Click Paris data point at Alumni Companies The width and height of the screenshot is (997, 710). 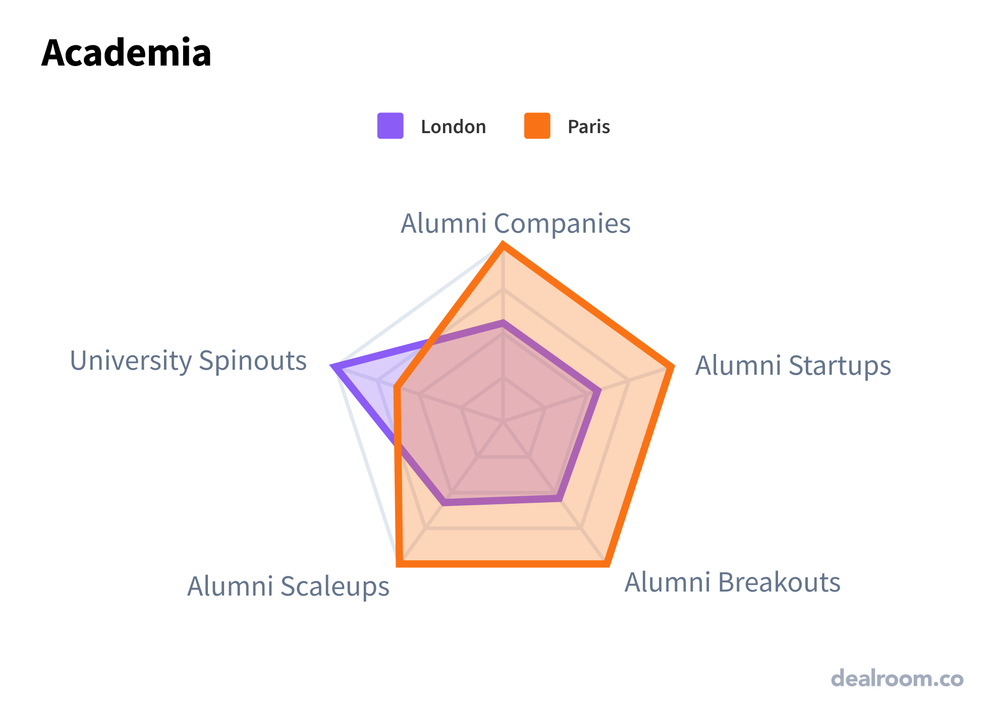[503, 246]
